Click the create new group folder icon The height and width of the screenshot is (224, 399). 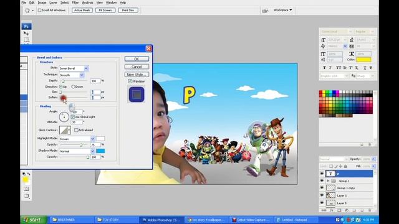[354, 210]
